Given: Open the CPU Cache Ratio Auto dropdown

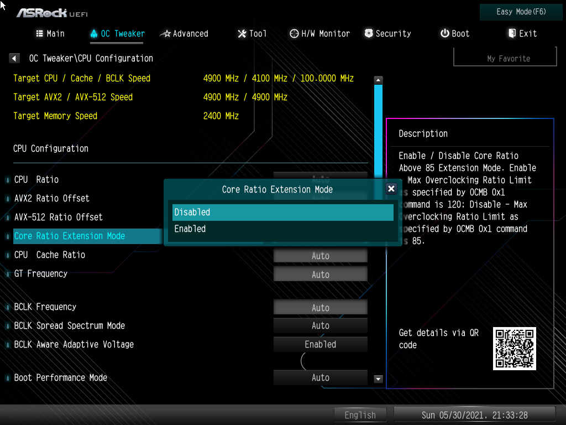Looking at the screenshot, I should tap(320, 256).
